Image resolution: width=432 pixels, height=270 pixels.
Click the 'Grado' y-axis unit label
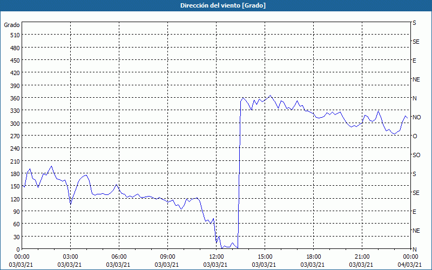pyautogui.click(x=12, y=25)
